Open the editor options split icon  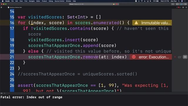(x=183, y=7)
